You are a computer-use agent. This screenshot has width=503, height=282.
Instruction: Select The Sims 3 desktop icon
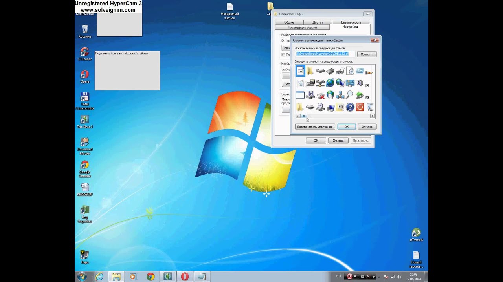[85, 122]
